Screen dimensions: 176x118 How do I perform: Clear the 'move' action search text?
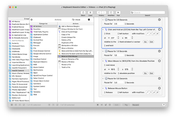[89, 20]
